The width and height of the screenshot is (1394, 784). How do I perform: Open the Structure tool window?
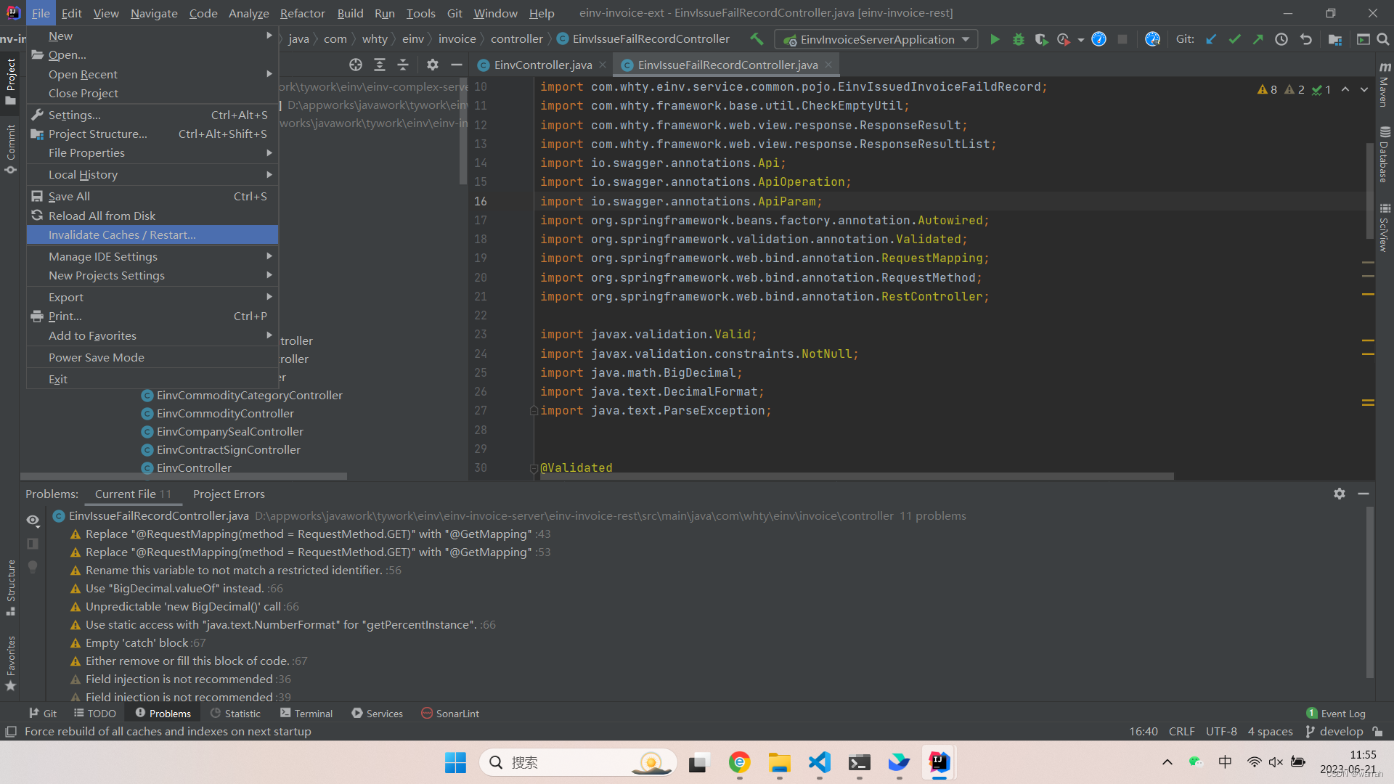[10, 588]
